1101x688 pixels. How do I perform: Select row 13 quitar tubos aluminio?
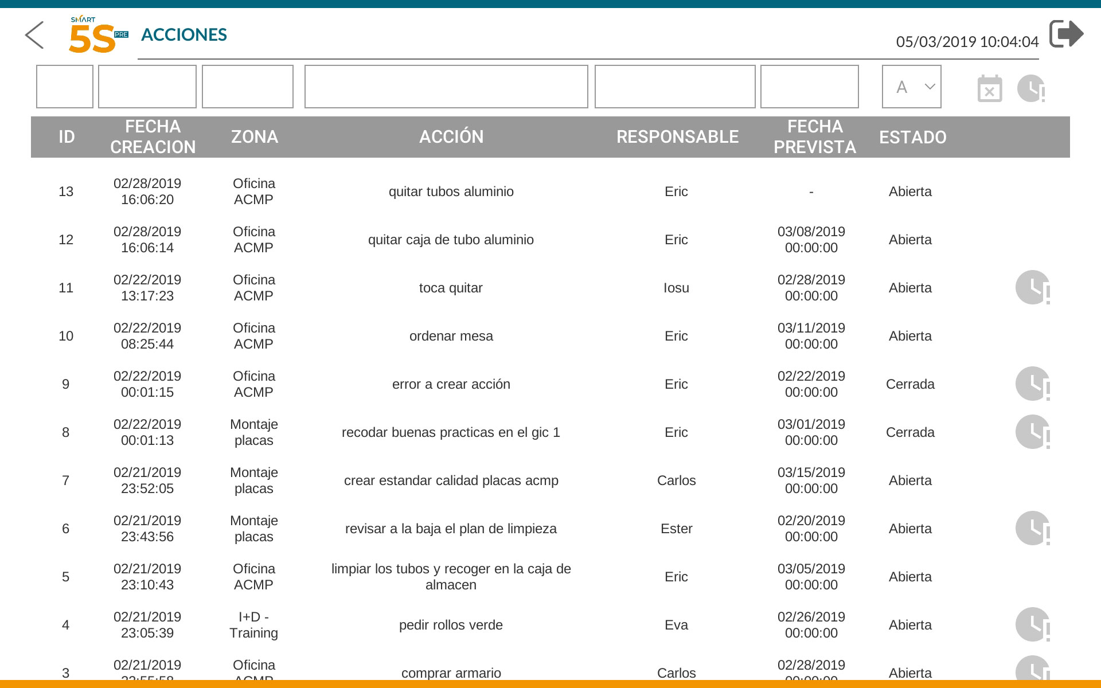[451, 191]
